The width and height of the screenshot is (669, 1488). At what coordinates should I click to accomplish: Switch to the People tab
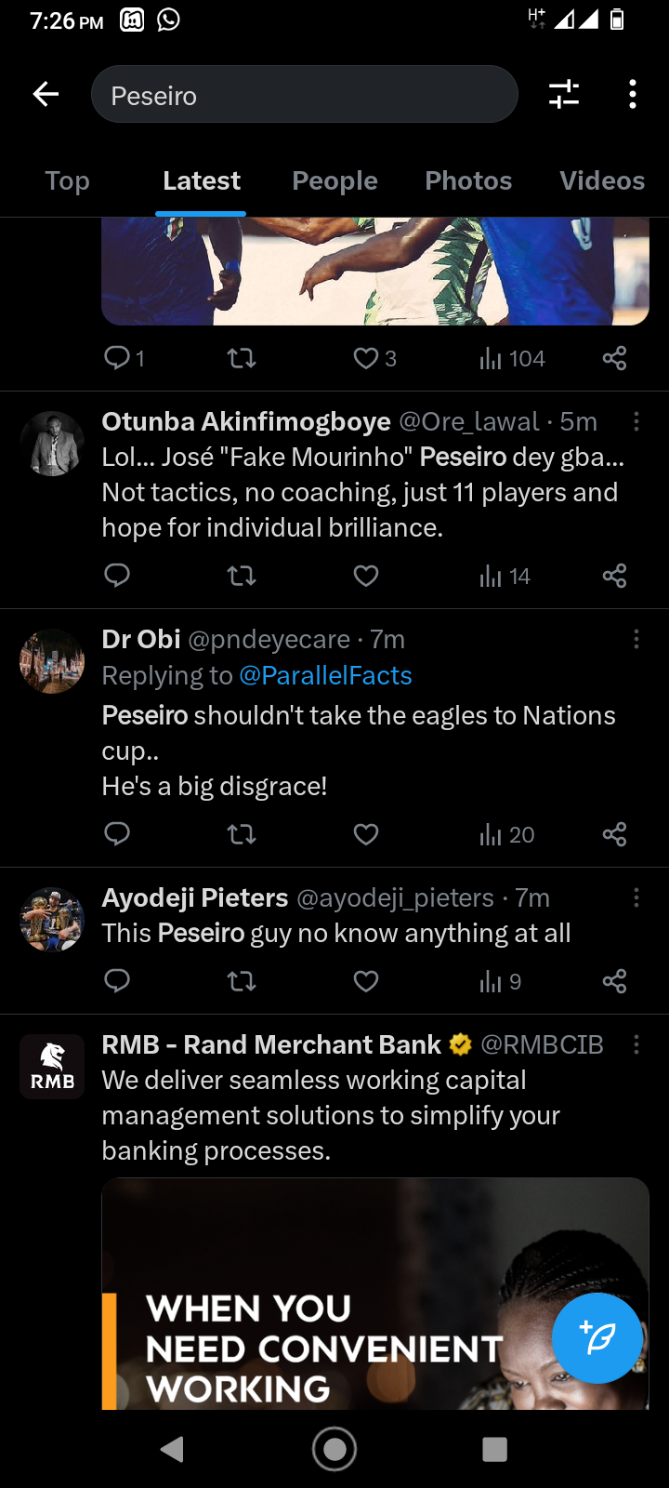pyautogui.click(x=334, y=180)
